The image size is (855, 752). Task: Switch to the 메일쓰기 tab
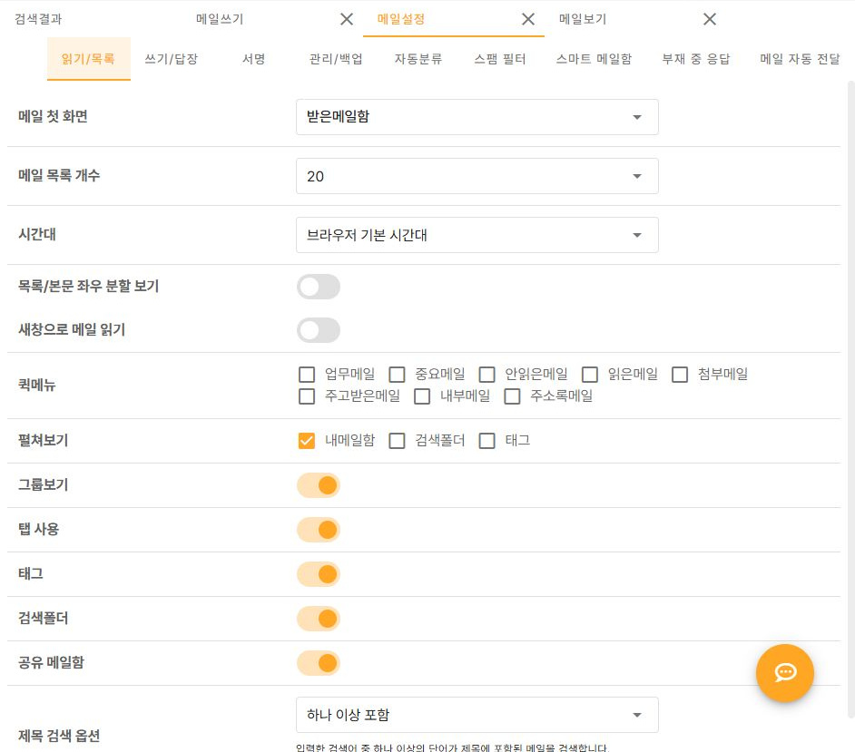220,19
